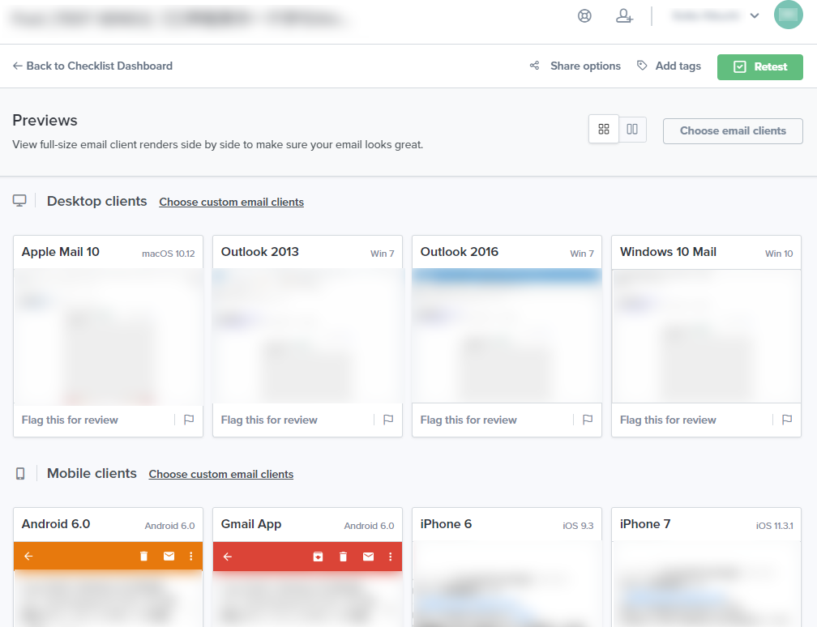Viewport: 817px width, 627px height.
Task: Select the iPhone 6 card title
Action: click(x=446, y=524)
